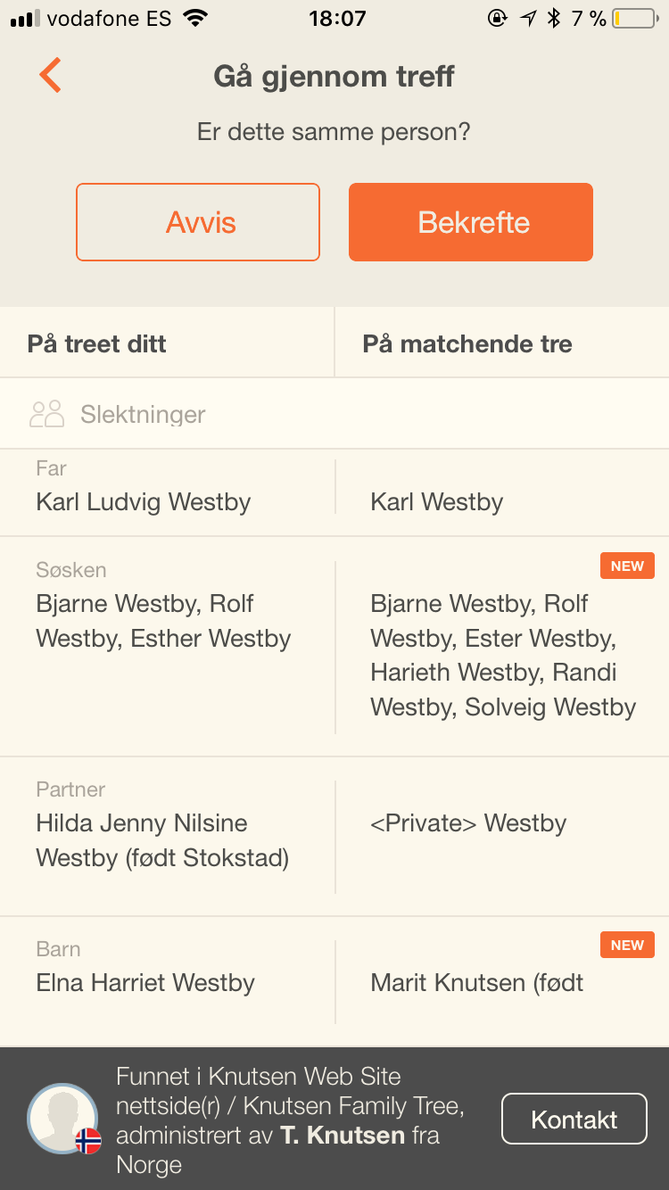
Task: Tap T. Knutsen administrator name
Action: coord(343,1135)
